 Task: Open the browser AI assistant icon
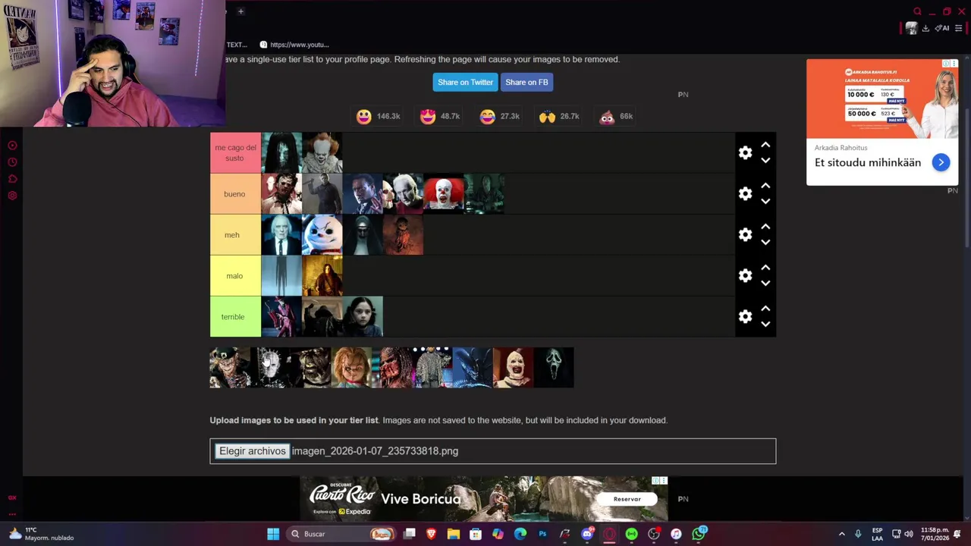(942, 29)
